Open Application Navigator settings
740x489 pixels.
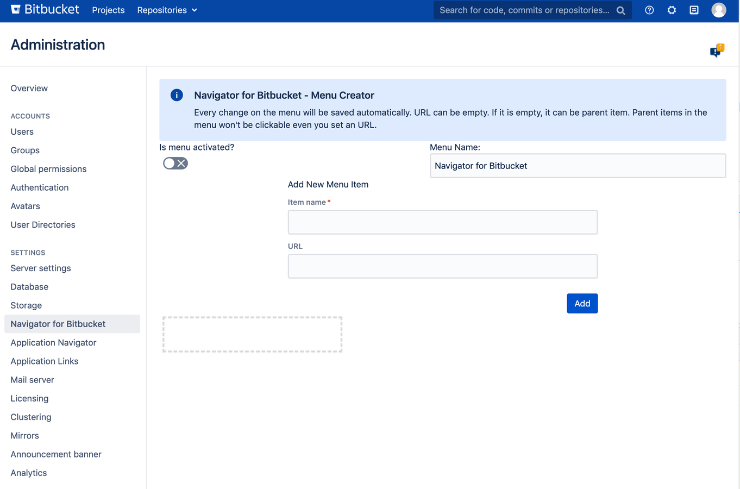click(53, 342)
